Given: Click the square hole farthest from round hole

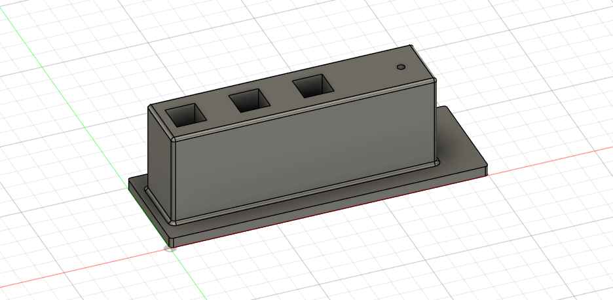Looking at the screenshot, I should point(186,115).
